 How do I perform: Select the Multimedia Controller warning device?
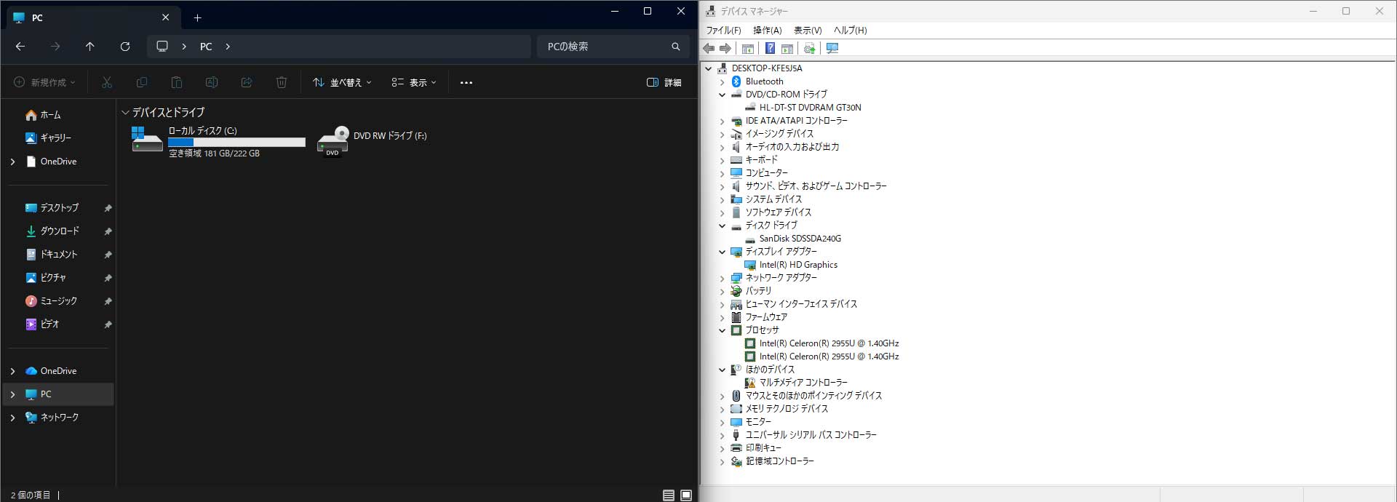click(803, 383)
